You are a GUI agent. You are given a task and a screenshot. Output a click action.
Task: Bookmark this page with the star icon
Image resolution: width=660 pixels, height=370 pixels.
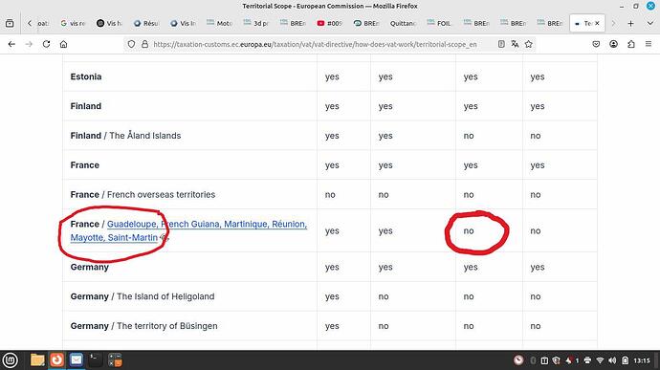[529, 44]
